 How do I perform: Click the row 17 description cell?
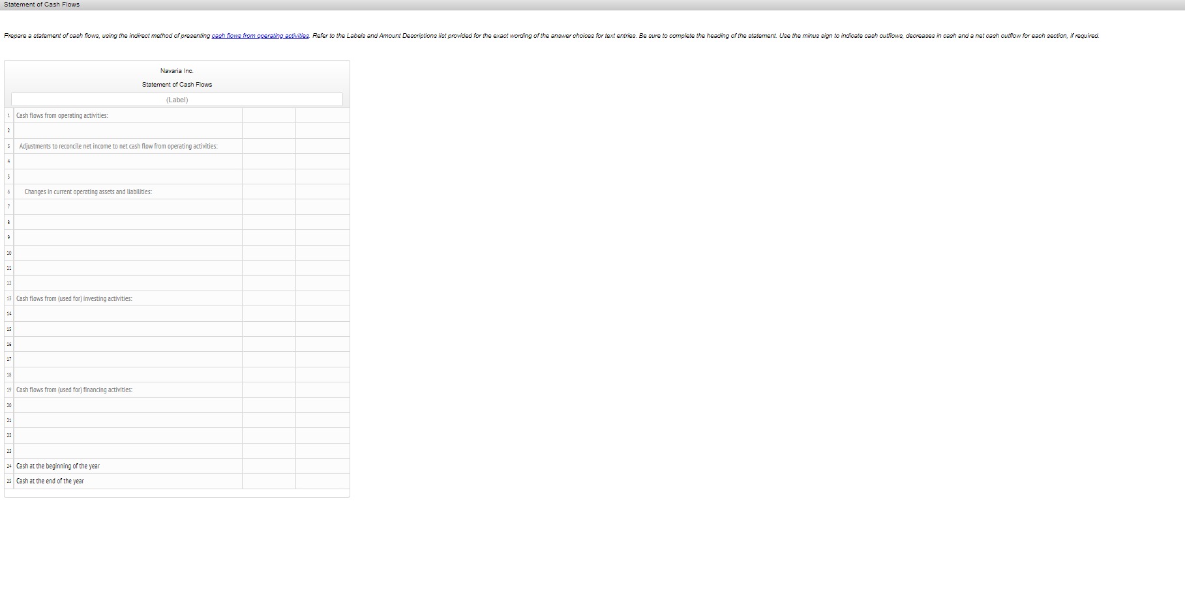[128, 359]
